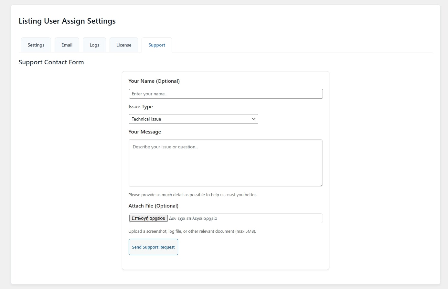This screenshot has height=289, width=448.
Task: Focus the Enter your name field
Action: [x=226, y=94]
